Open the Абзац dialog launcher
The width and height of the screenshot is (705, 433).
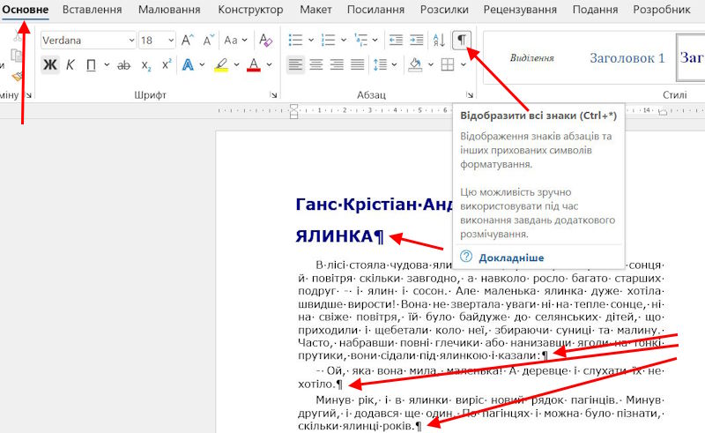470,95
